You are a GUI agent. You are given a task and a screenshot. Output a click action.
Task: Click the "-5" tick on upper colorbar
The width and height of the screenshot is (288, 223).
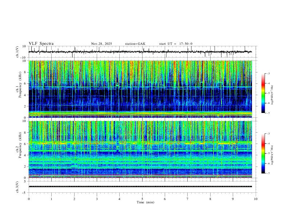268,93
